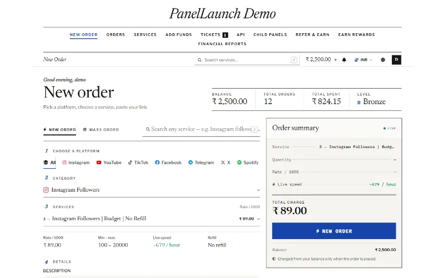This screenshot has width=445, height=278.
Task: Click the Search any service input field
Action: [201, 129]
